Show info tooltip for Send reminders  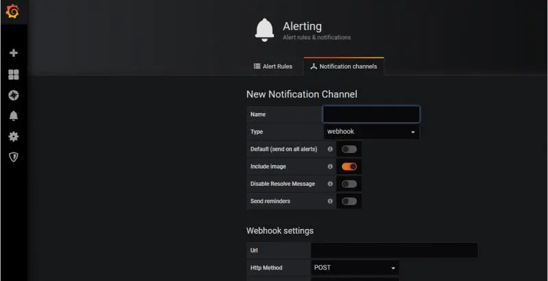330,201
